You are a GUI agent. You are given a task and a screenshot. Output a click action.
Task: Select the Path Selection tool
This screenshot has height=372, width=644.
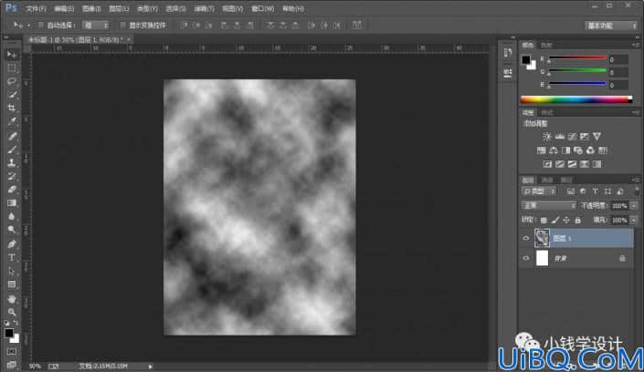coord(12,271)
